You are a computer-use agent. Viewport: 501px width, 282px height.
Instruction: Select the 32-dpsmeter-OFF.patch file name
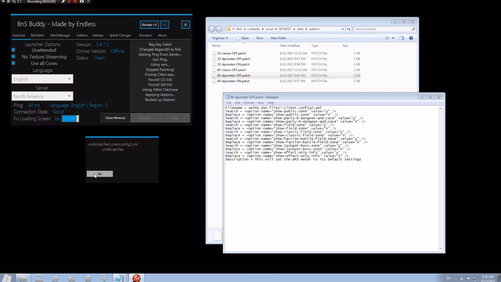click(x=234, y=59)
